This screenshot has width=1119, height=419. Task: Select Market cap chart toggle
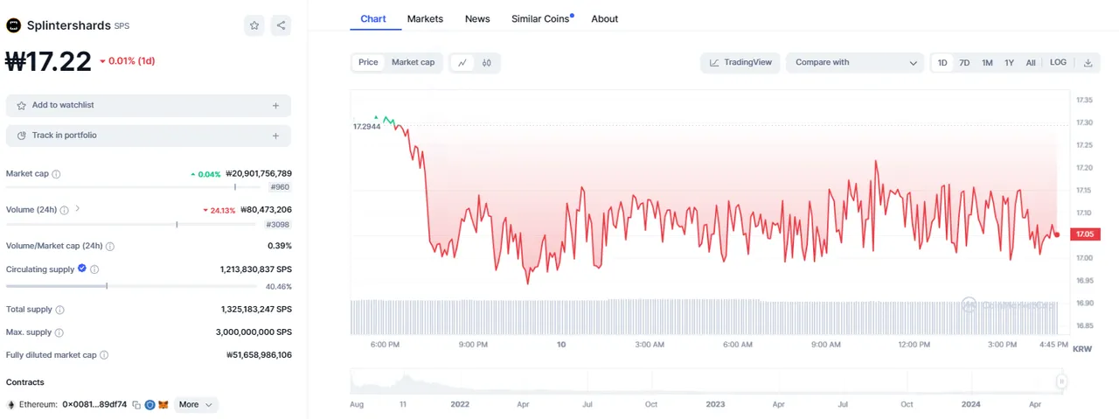[x=413, y=62]
